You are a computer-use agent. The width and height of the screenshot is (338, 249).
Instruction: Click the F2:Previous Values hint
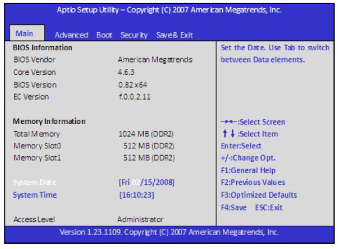tap(253, 183)
